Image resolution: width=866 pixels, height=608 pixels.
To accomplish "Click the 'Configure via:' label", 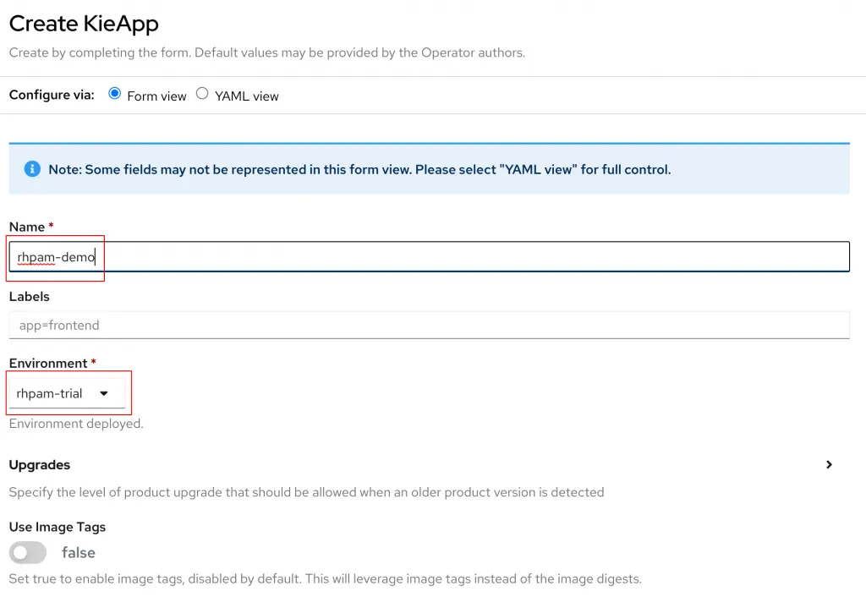I will (x=52, y=95).
